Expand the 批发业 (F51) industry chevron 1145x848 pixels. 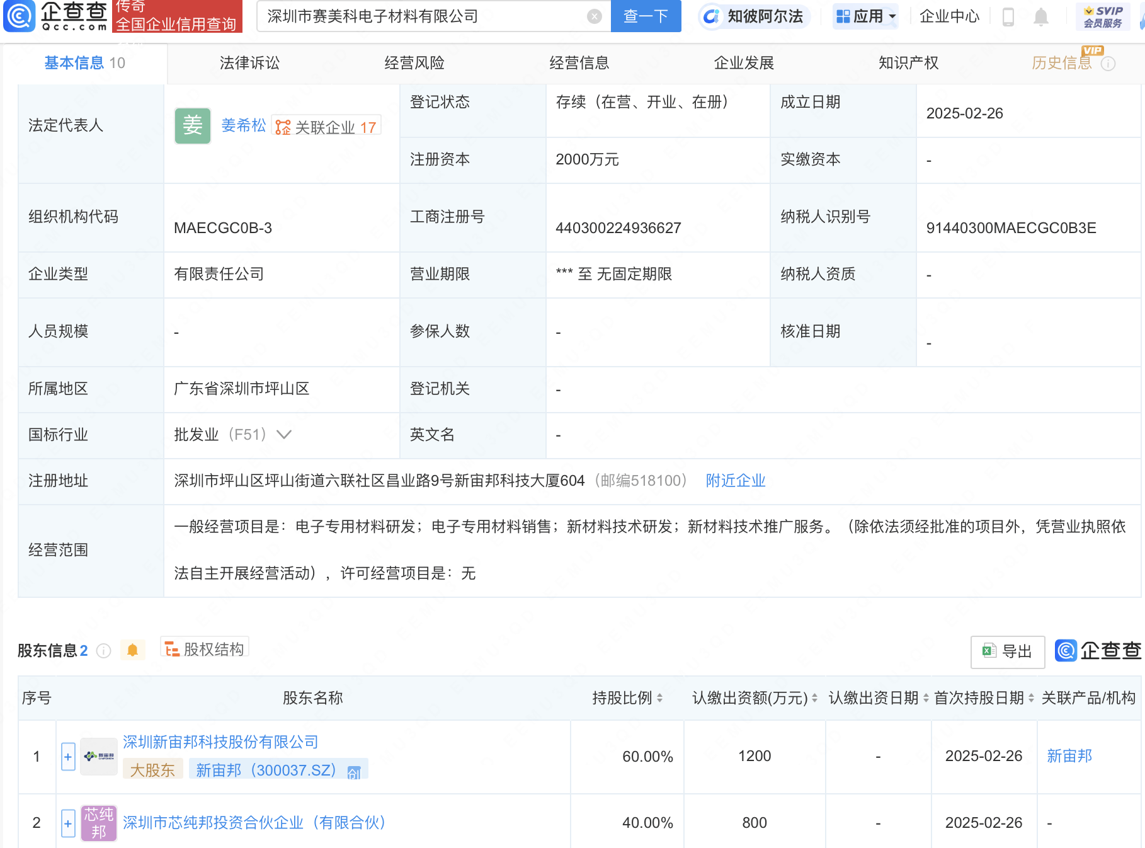click(x=284, y=435)
